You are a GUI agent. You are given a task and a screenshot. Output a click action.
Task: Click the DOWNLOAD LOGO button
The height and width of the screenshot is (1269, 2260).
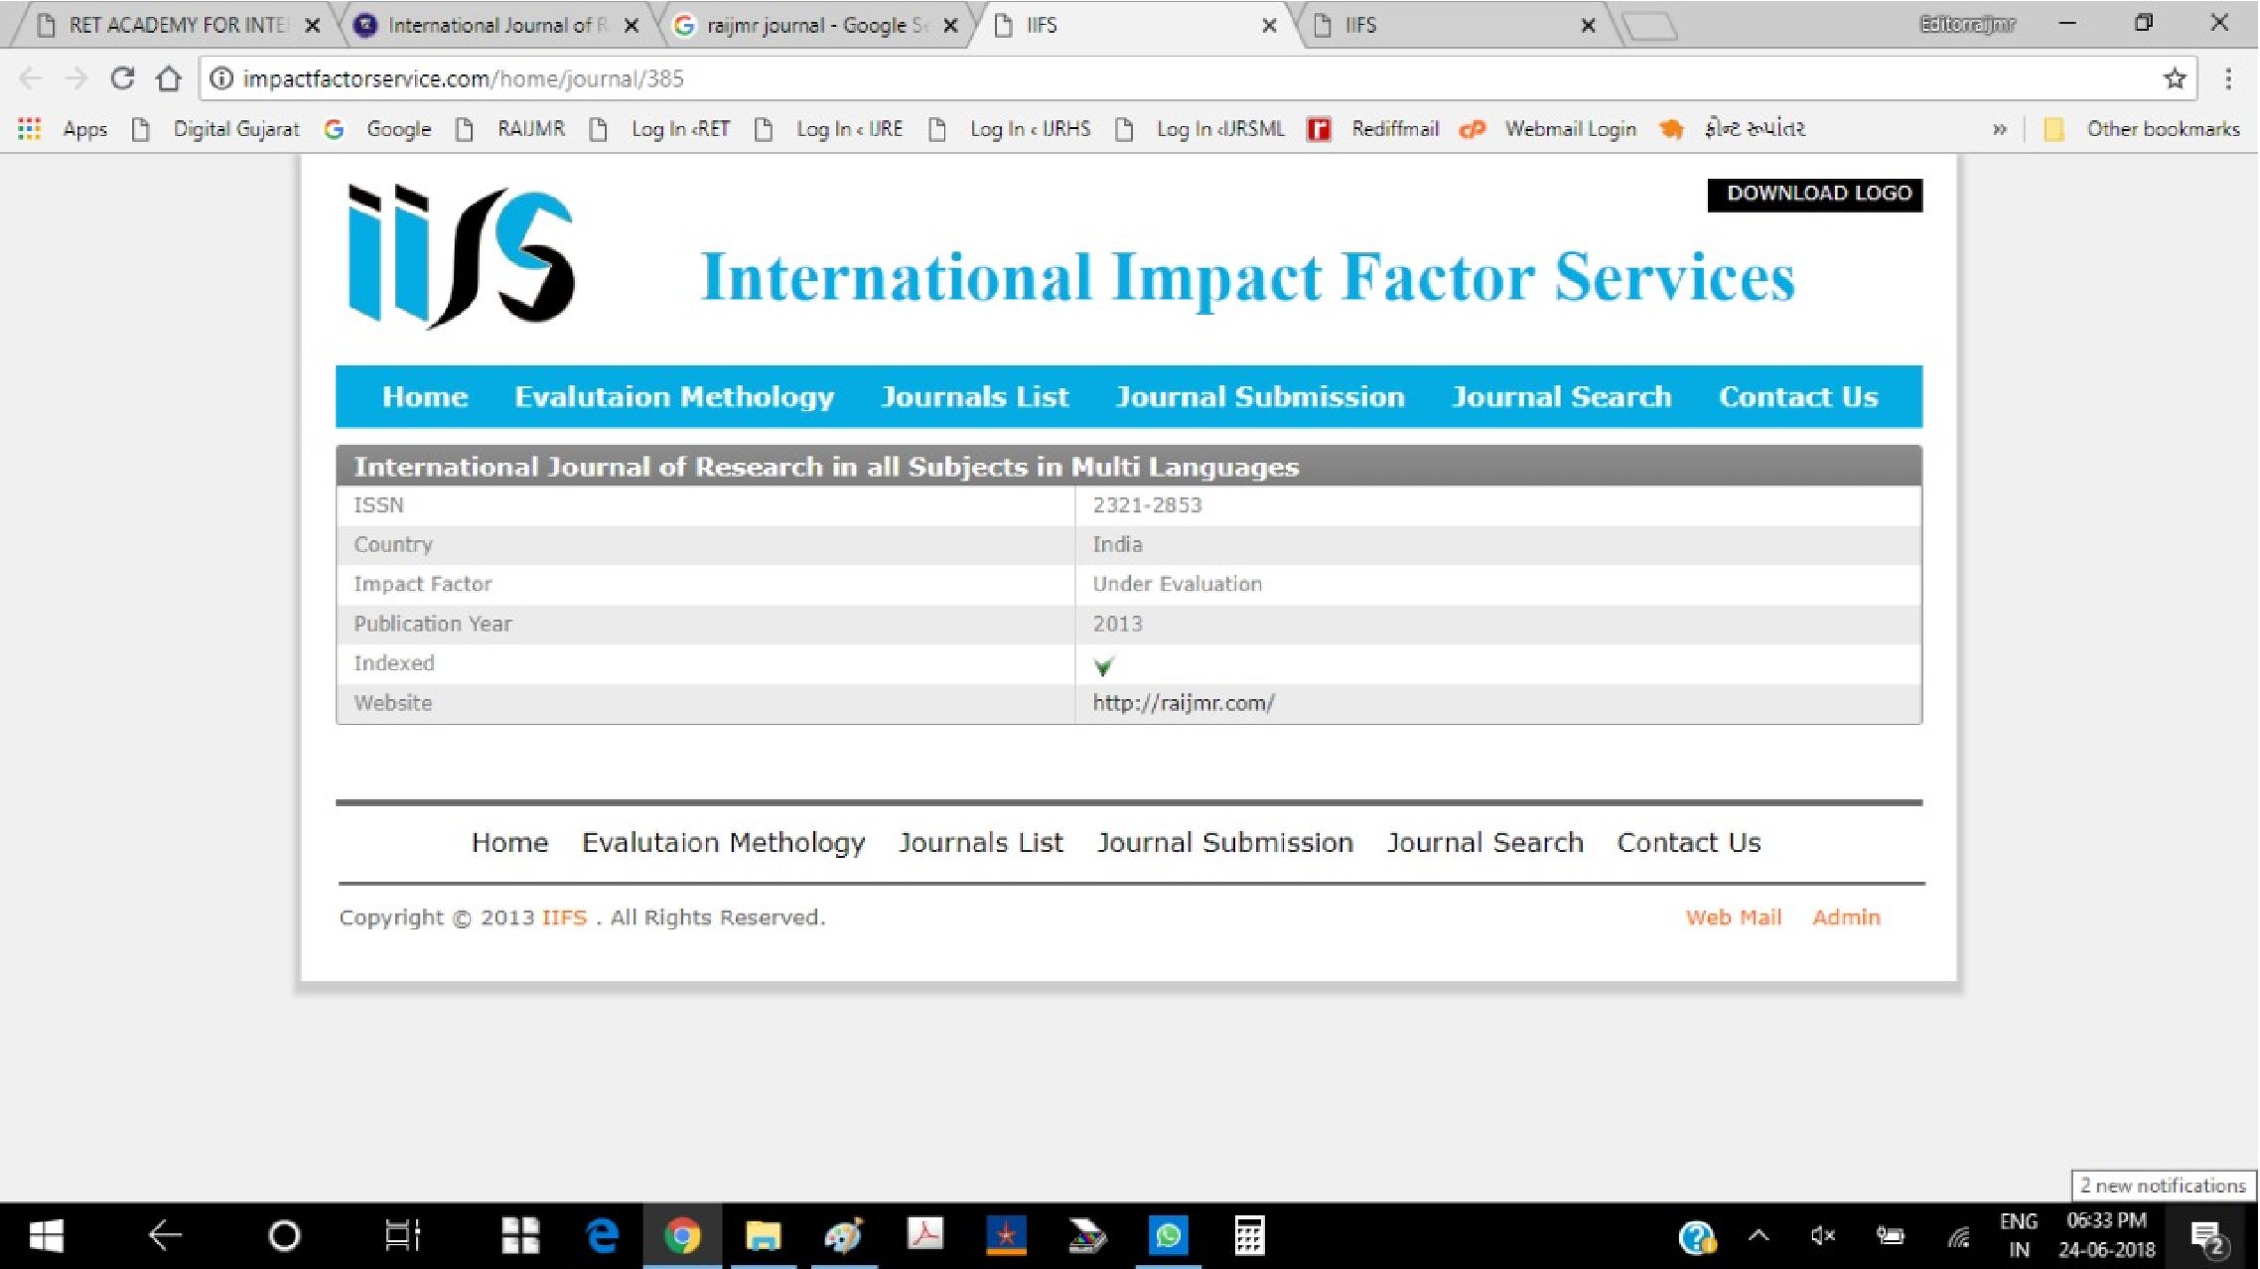tap(1815, 194)
